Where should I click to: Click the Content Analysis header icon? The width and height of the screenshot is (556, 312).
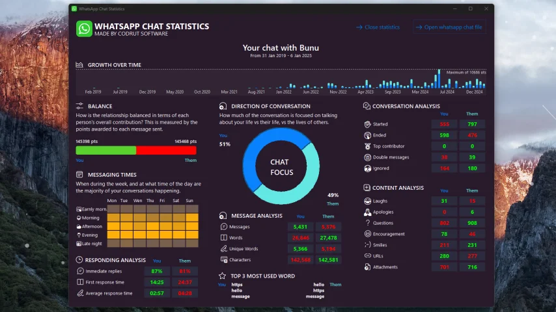point(367,188)
